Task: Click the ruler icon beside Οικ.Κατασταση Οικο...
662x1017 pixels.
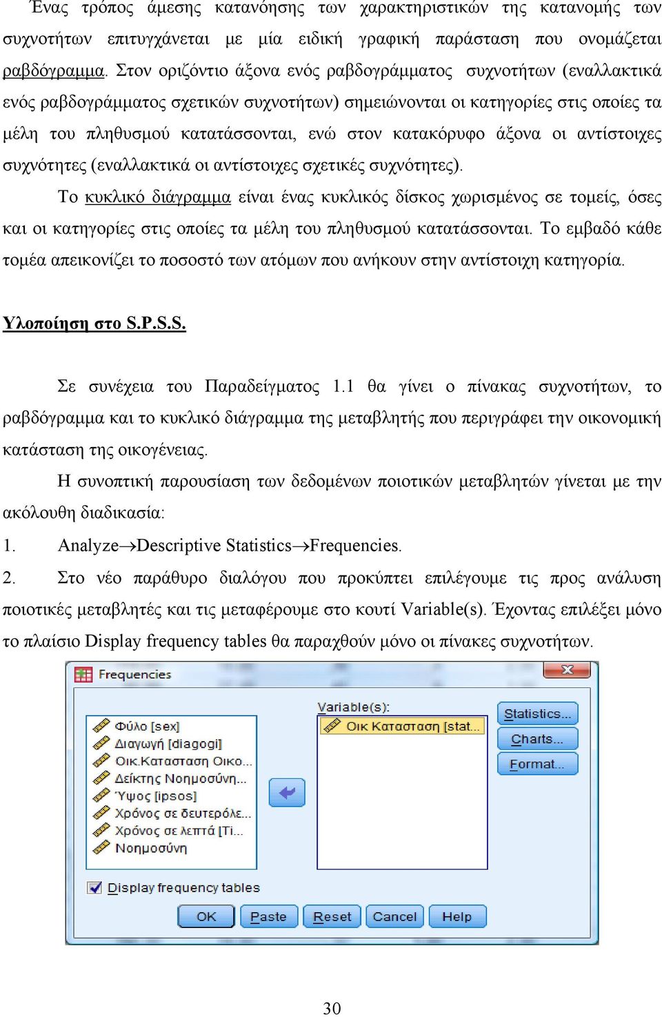Action: [x=102, y=760]
